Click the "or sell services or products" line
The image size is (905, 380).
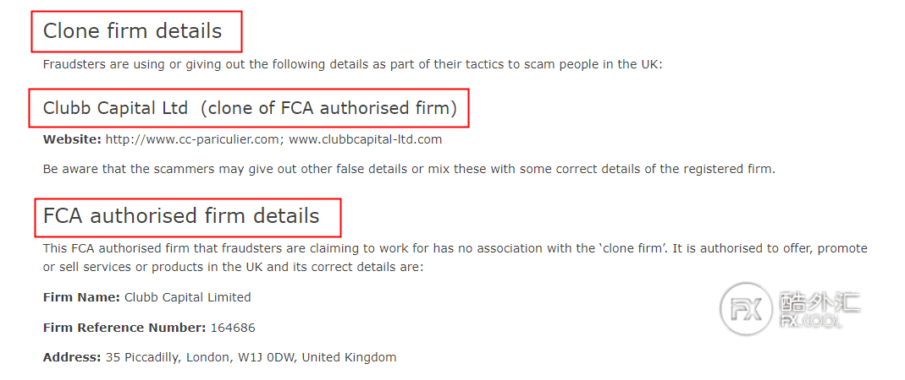(234, 268)
